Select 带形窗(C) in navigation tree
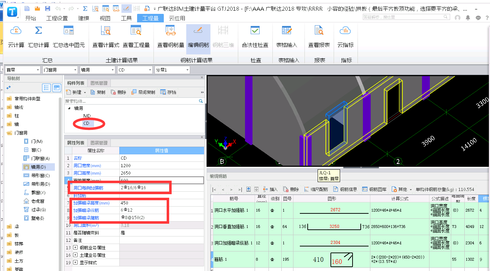 (x=36, y=176)
